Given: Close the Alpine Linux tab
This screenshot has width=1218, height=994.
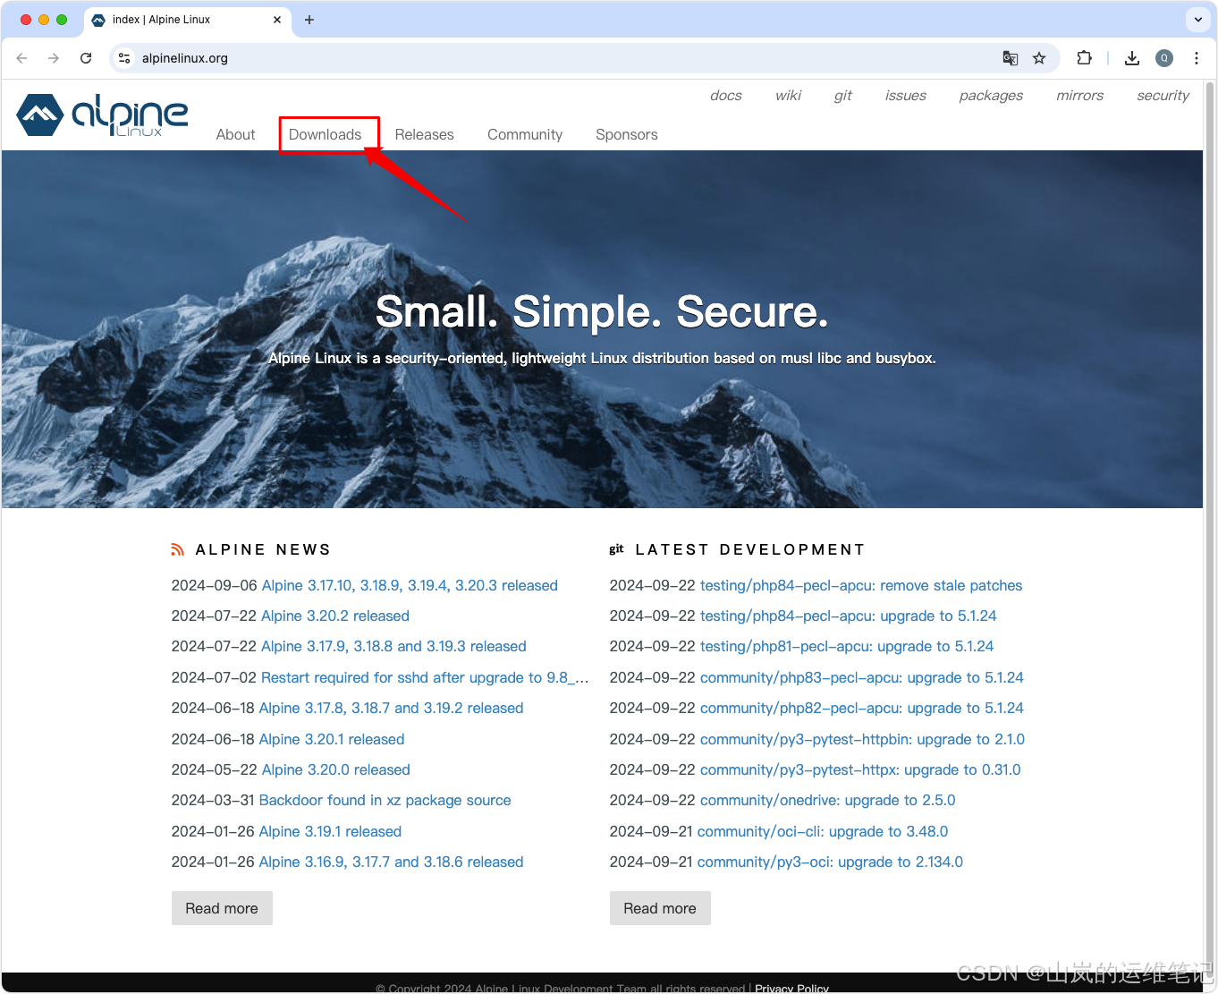Looking at the screenshot, I should [277, 20].
